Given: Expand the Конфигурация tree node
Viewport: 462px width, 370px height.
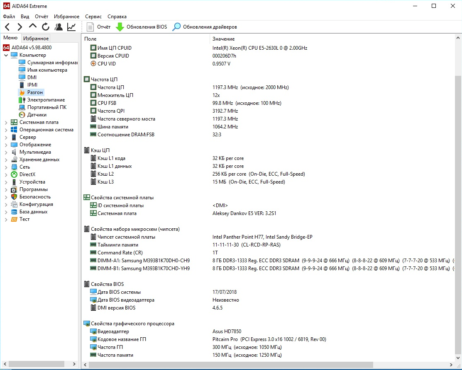Looking at the screenshot, I should pos(6,204).
